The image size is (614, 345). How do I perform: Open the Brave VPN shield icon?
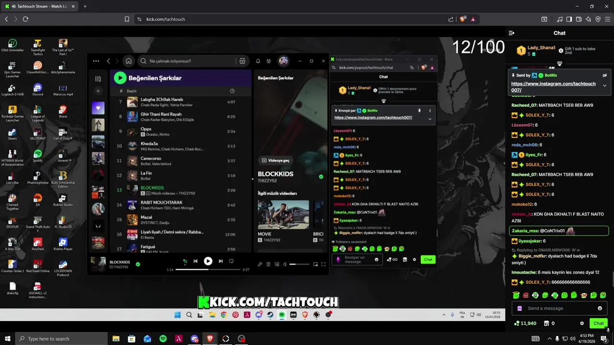tap(598, 19)
